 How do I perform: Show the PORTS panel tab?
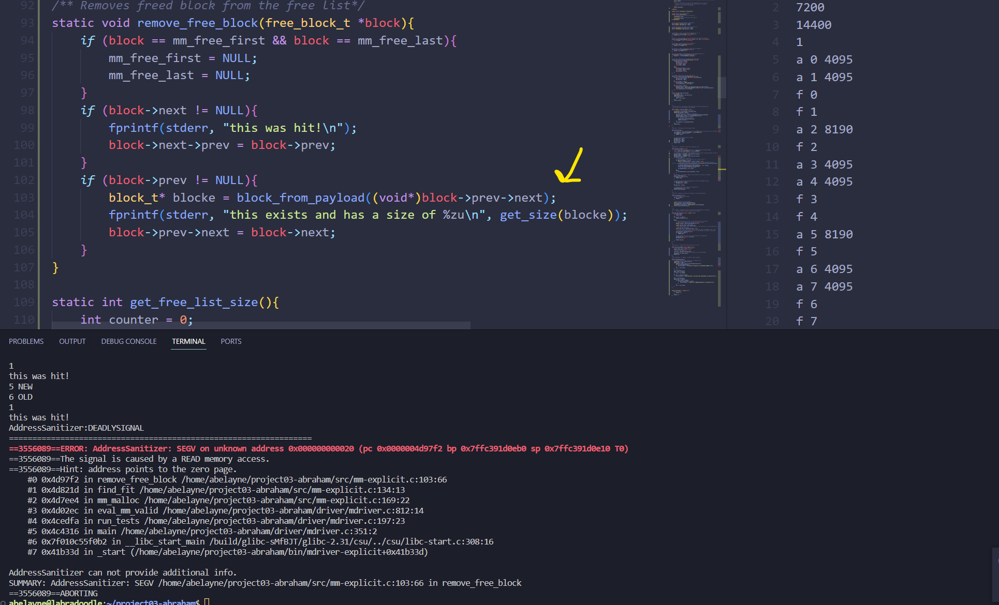[231, 341]
